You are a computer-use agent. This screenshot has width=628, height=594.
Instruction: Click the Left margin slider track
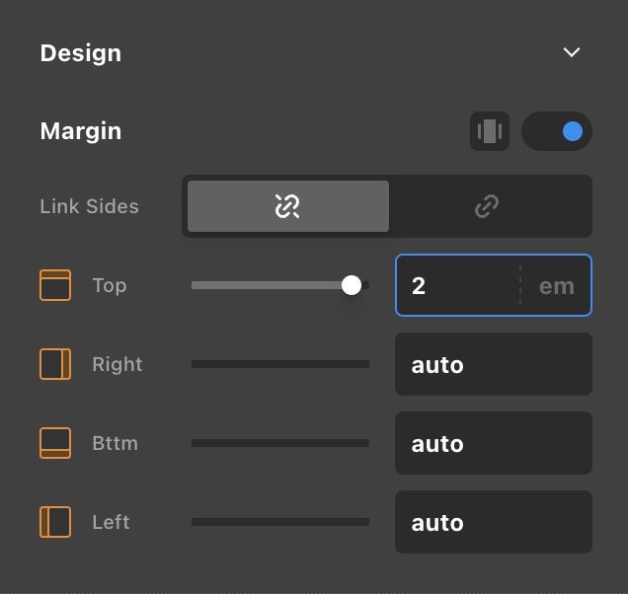click(x=280, y=522)
